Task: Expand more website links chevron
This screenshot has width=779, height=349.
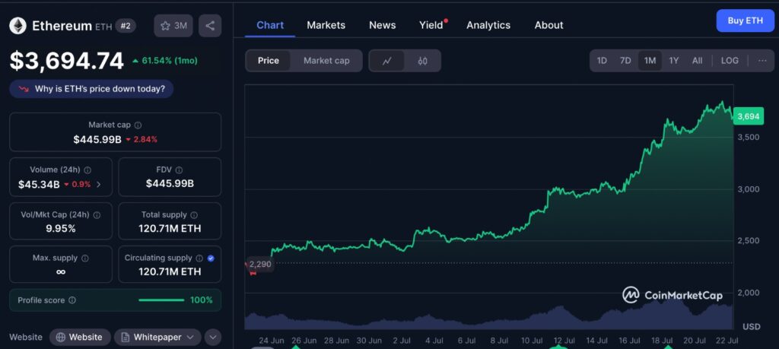Action: [213, 337]
